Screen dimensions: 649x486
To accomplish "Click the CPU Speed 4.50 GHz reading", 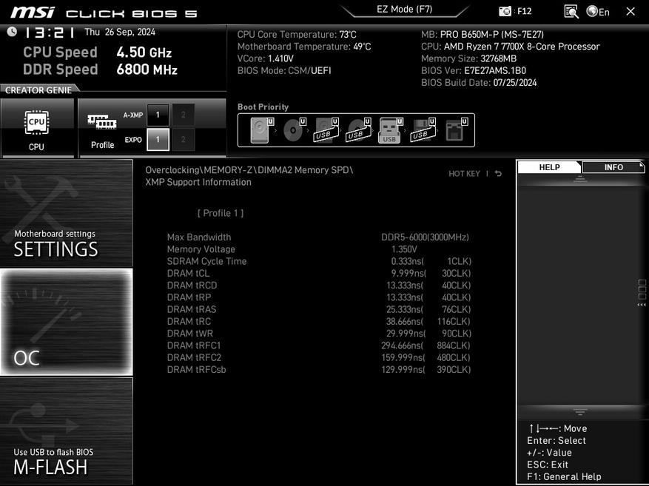I will pos(97,52).
